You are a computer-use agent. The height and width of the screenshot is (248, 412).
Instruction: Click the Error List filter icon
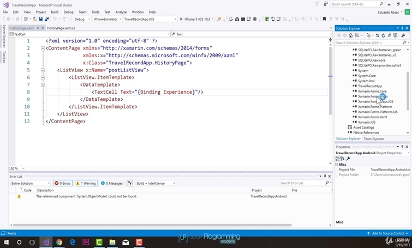coord(130,183)
